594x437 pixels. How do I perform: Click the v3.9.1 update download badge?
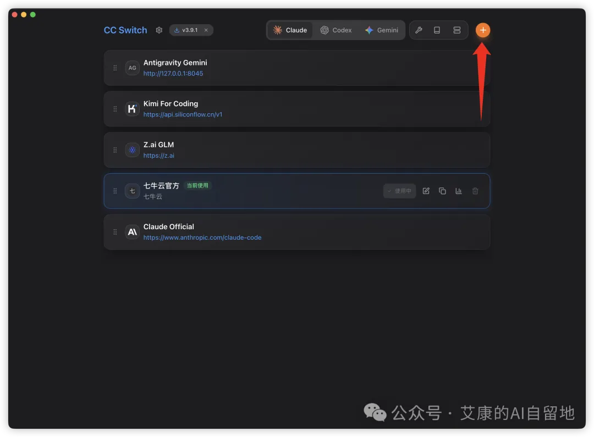coord(186,30)
